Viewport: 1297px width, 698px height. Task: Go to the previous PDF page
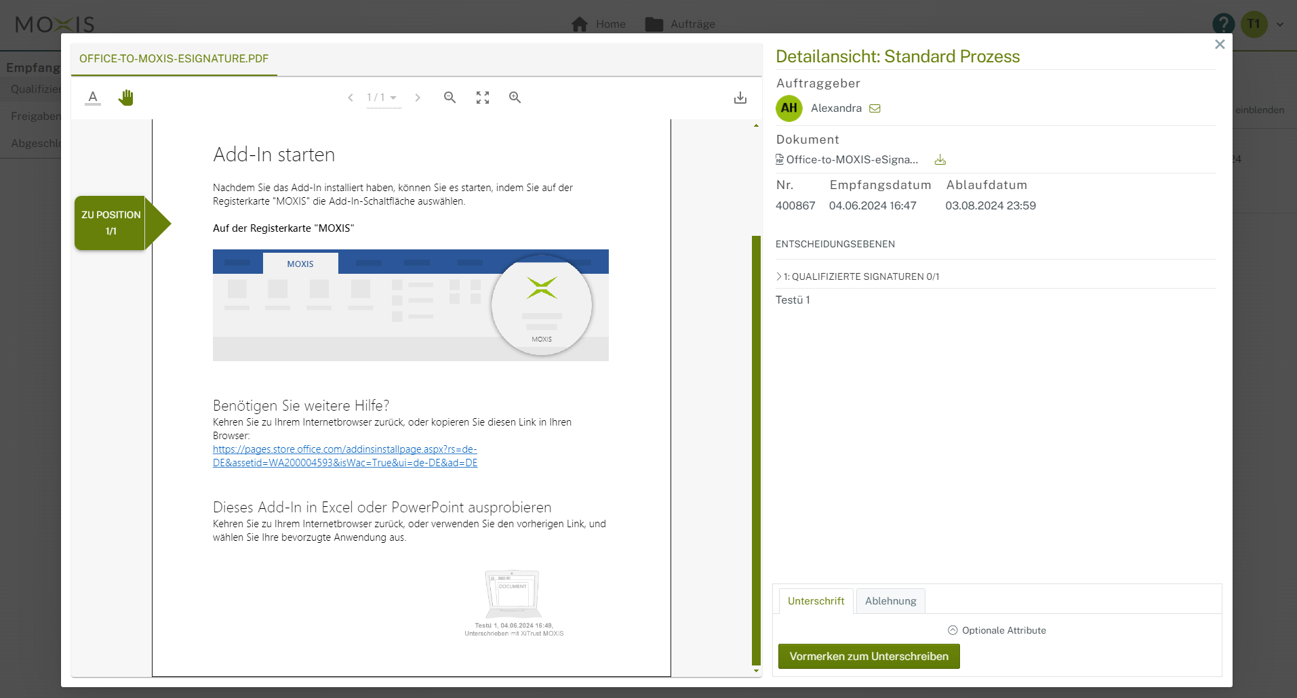tap(351, 98)
